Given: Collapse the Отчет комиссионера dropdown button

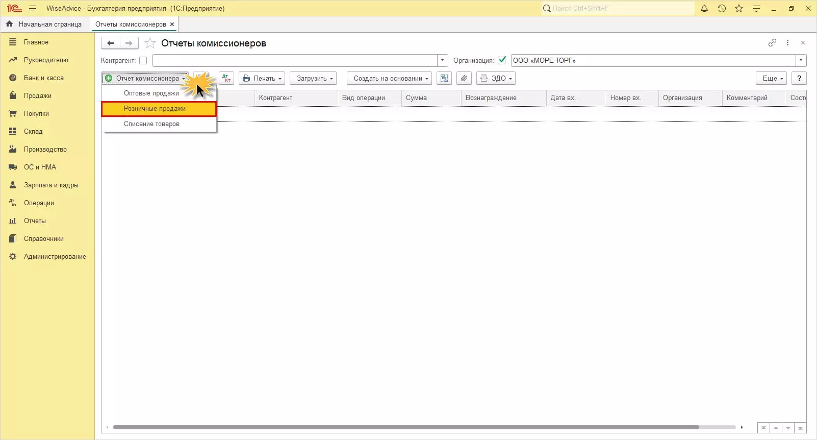Looking at the screenshot, I should [x=145, y=78].
